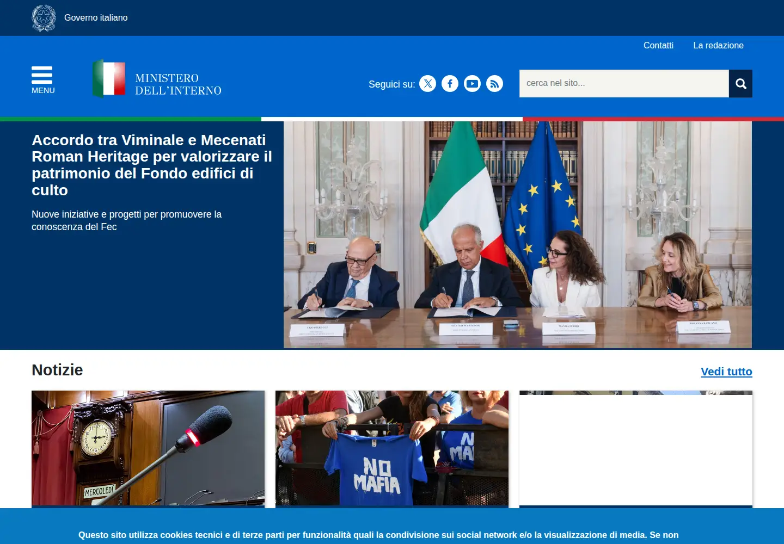The height and width of the screenshot is (544, 784).
Task: Open the 'Accordo tra Viminale e Mecenati' headline
Action: point(152,165)
